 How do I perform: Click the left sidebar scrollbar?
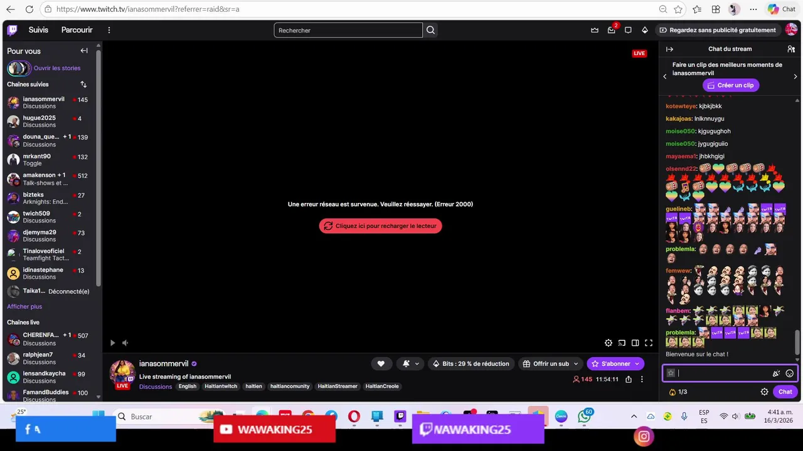click(98, 168)
